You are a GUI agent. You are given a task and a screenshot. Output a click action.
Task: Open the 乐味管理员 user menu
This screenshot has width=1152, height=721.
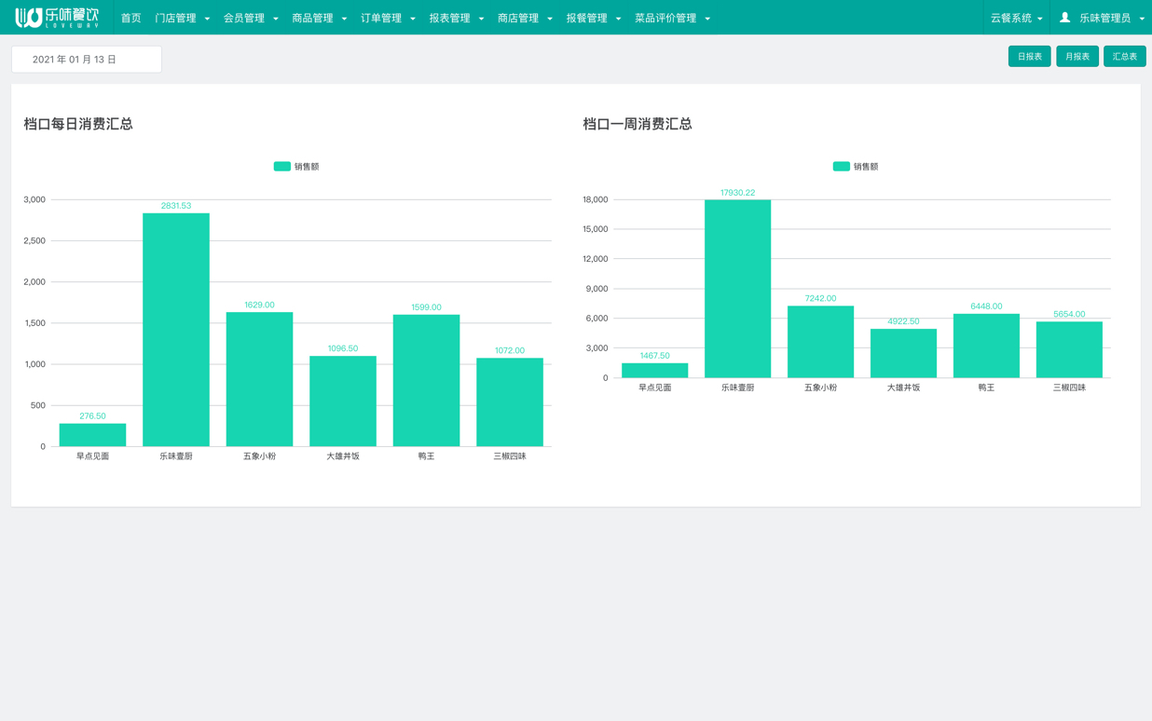point(1102,18)
